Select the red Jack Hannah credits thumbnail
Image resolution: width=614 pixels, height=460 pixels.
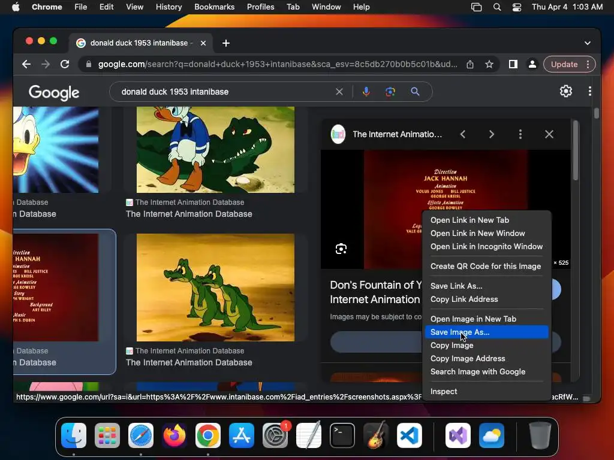(x=56, y=287)
